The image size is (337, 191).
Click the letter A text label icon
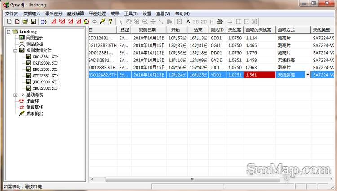click(188, 22)
